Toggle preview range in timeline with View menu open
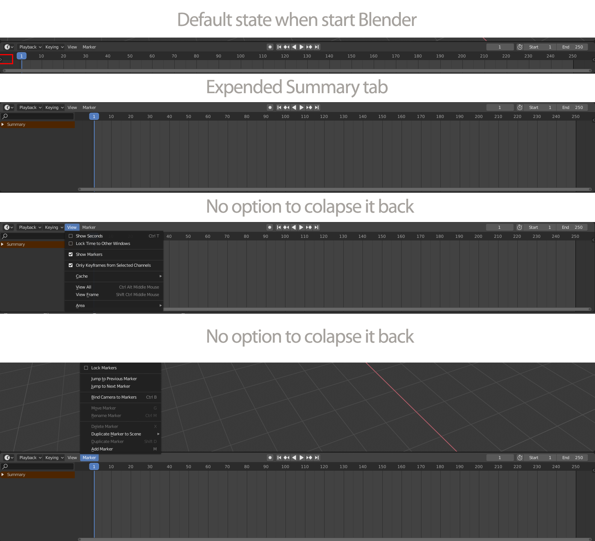Viewport: 595px width, 541px height. [x=519, y=227]
